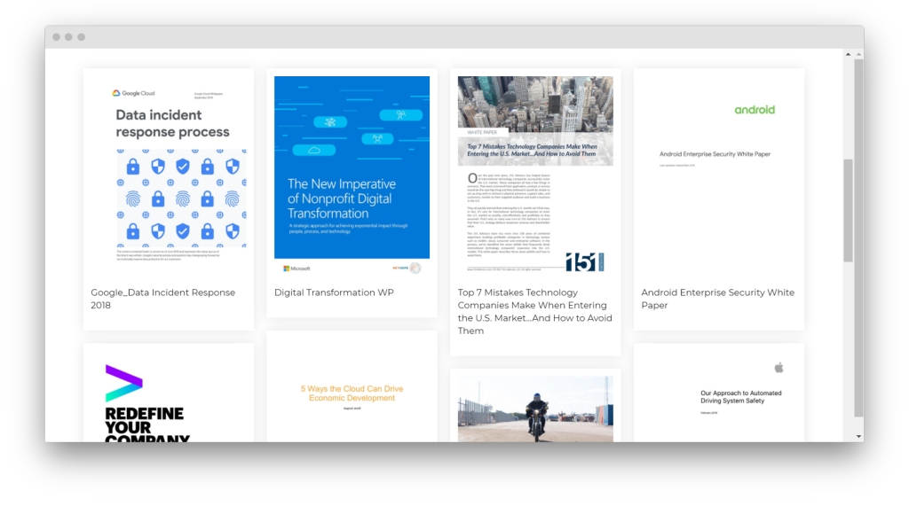Click the Google Cloud logo on the cover
The image size is (909, 506).
point(134,93)
